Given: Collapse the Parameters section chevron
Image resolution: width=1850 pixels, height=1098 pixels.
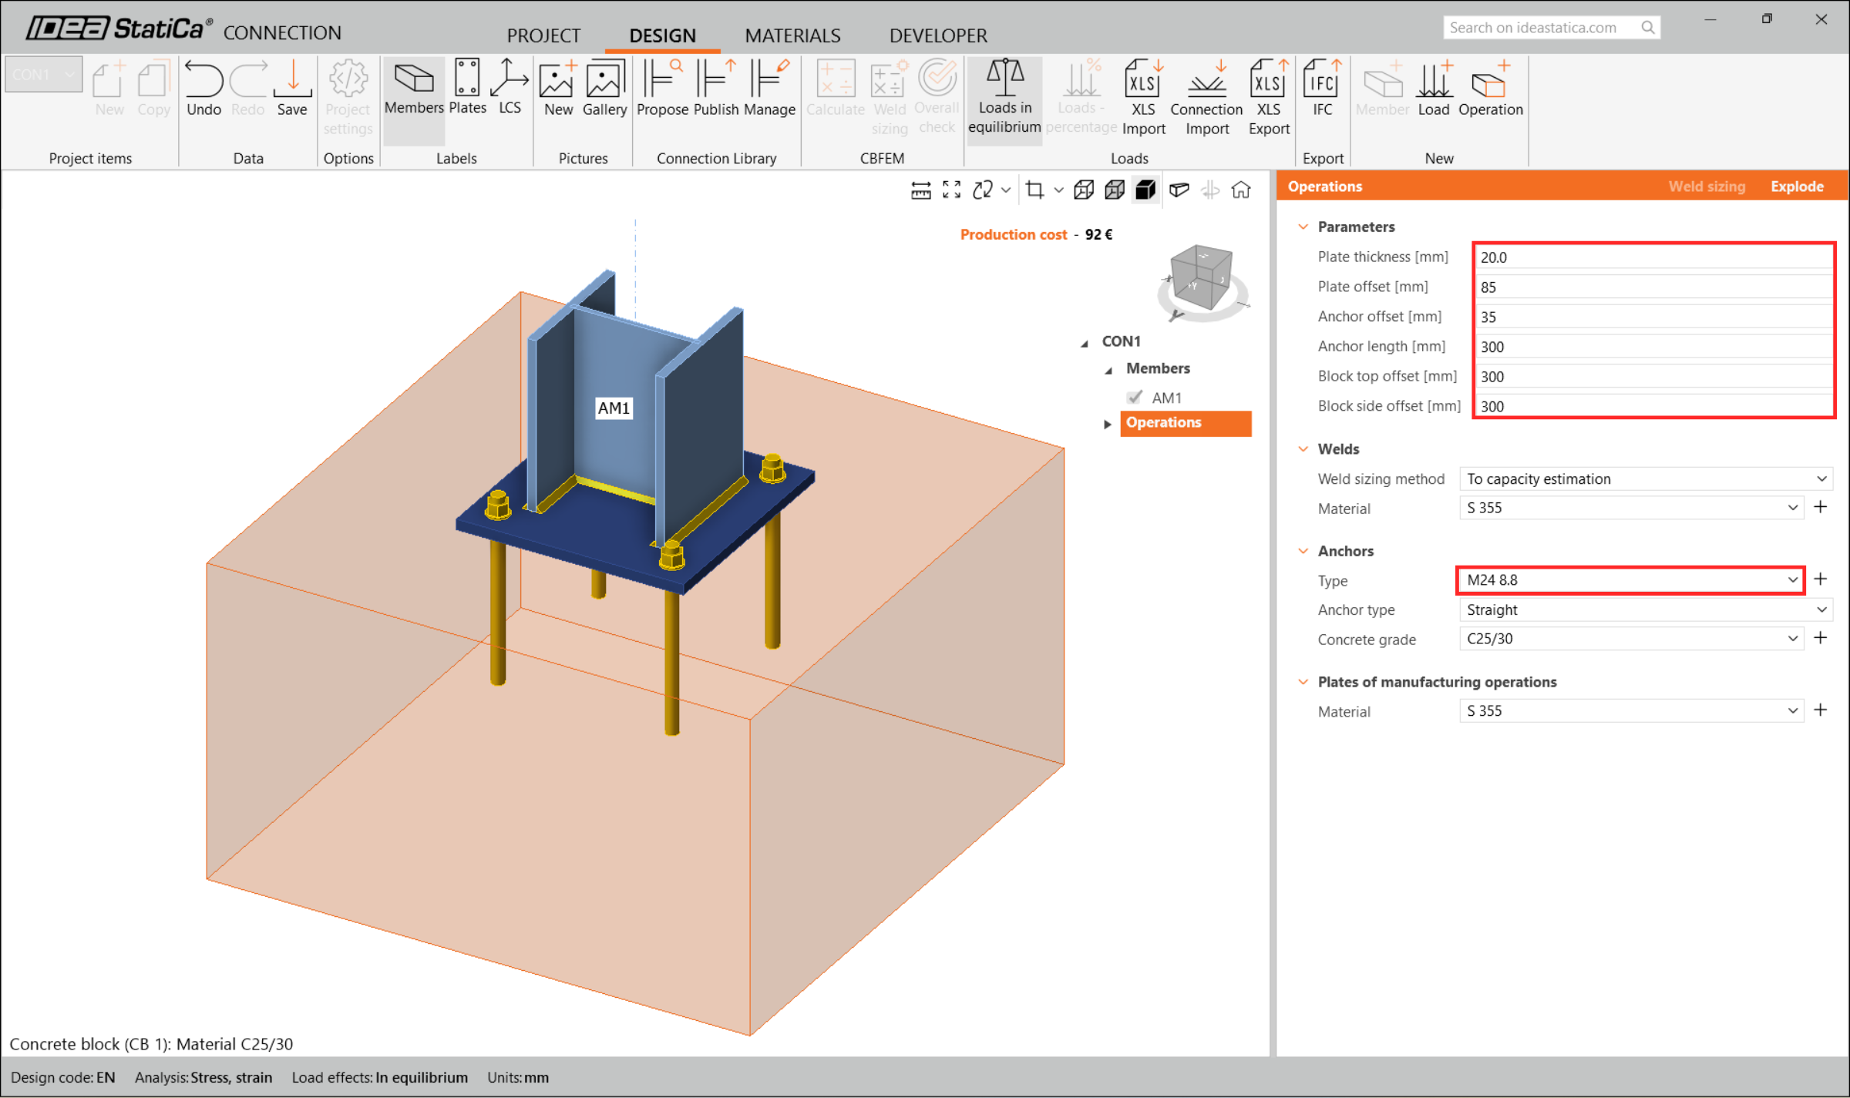Looking at the screenshot, I should point(1303,227).
